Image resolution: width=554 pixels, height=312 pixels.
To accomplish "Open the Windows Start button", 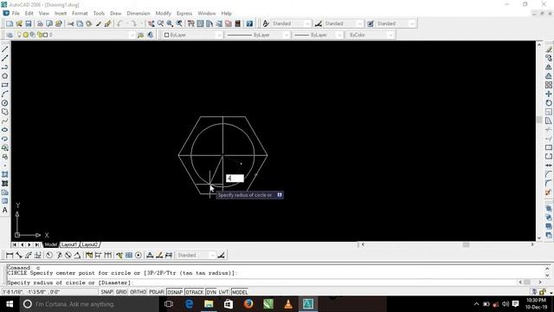I will pyautogui.click(x=10, y=304).
